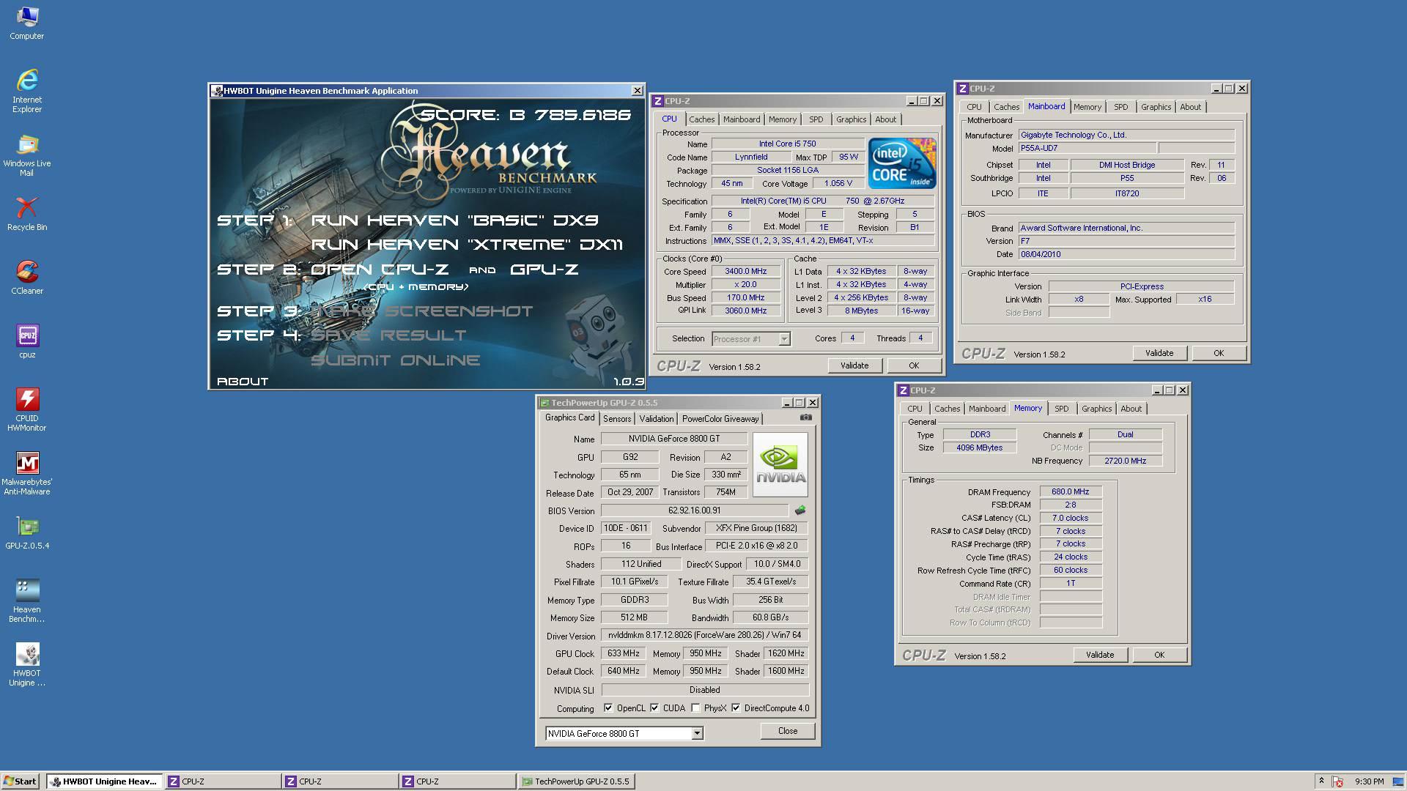Screen dimensions: 1407x791
Task: Open CPUID HWMonitor desktop icon
Action: point(27,409)
